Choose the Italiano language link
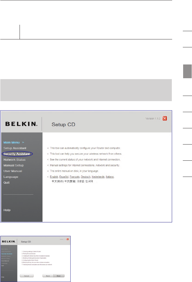192x282 pixels. coord(110,177)
